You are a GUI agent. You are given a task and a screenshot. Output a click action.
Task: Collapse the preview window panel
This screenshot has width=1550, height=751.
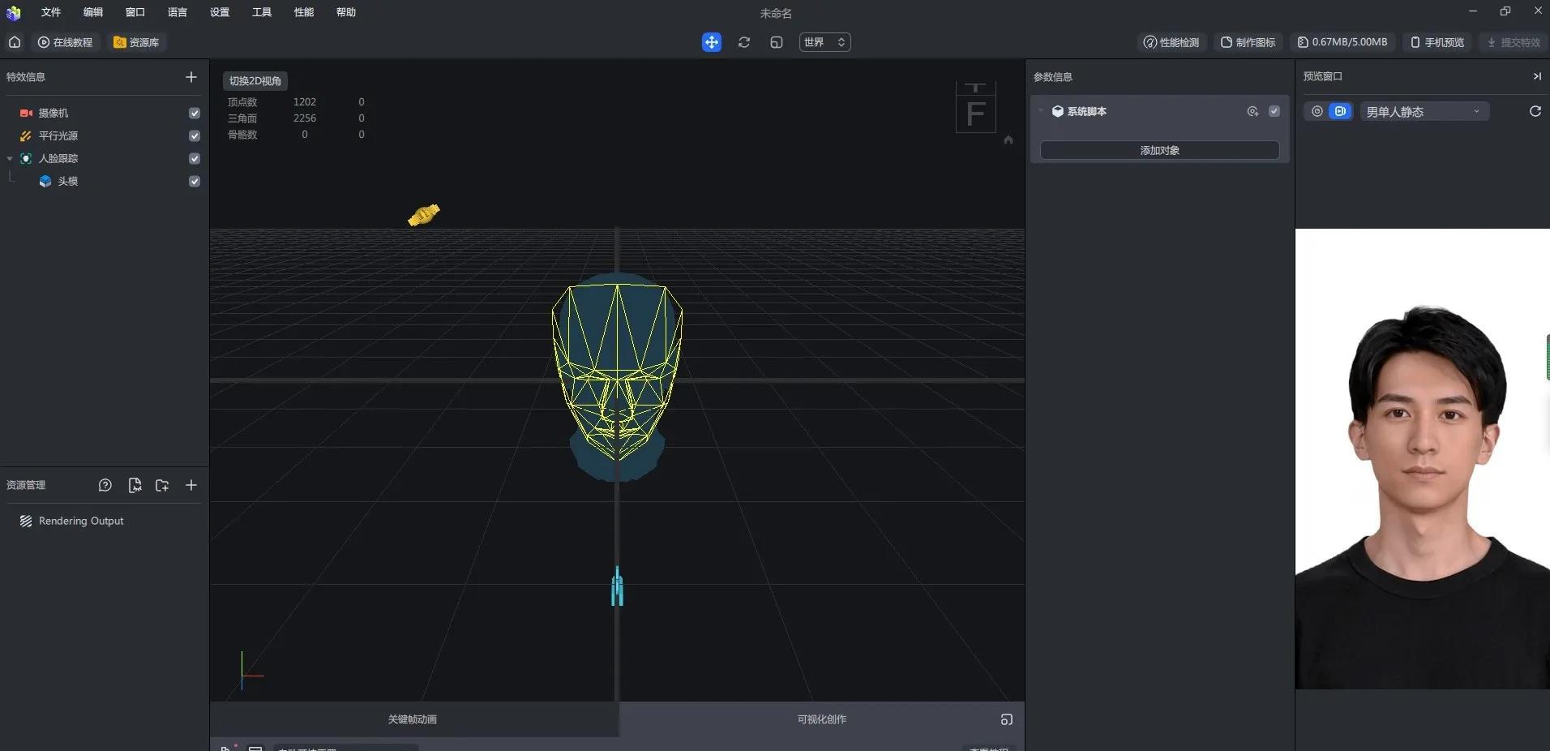(x=1536, y=76)
